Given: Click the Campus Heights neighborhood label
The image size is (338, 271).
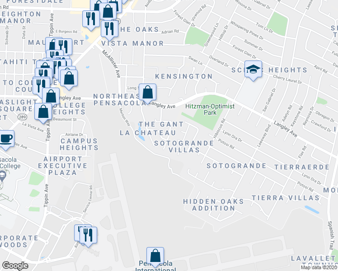Looking at the screenshot, I should coord(79,144).
